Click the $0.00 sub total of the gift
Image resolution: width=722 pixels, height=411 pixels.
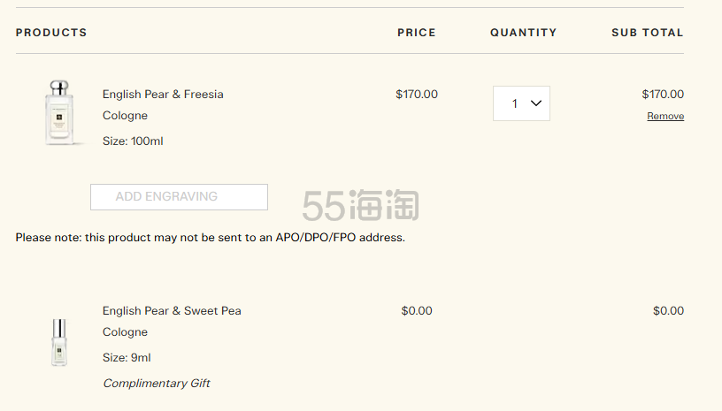[x=668, y=311]
